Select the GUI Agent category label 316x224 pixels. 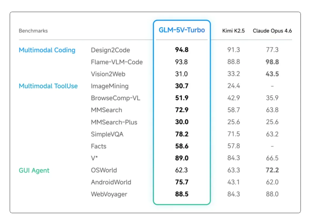(x=34, y=170)
